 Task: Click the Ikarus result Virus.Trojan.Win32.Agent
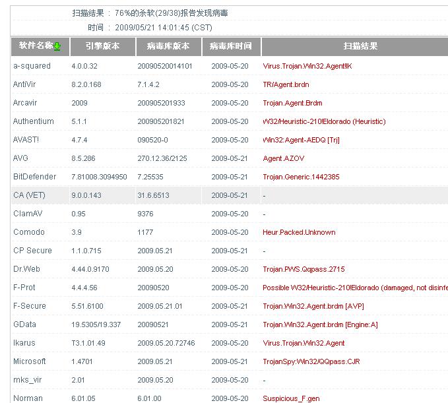coord(304,343)
